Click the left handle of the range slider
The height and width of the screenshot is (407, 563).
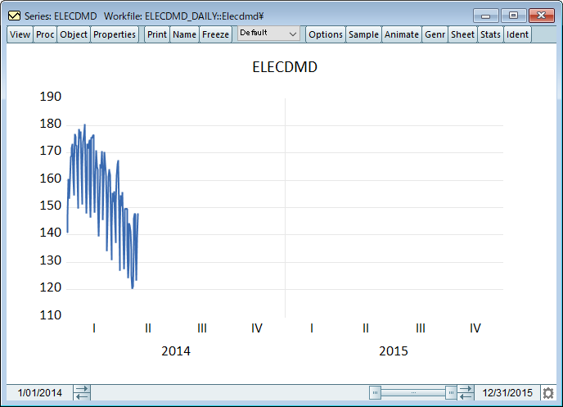(375, 392)
